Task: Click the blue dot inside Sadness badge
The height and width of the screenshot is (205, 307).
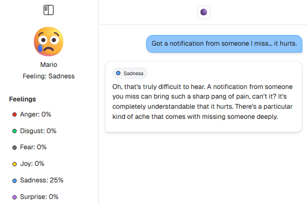Action: (118, 73)
